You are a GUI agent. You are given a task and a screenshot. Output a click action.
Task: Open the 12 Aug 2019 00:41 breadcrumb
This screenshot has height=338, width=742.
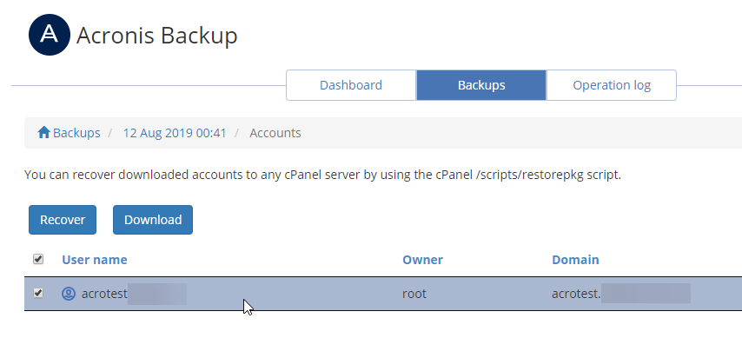175,133
